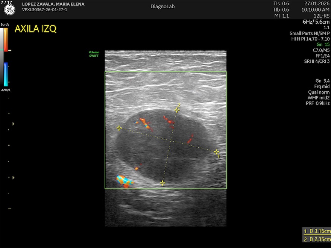This screenshot has height=248, width=331.
Task: Click the red-orange color Doppler velocity bar
Action: [6, 39]
